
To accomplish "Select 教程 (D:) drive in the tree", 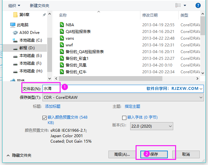I will click(x=27, y=48).
